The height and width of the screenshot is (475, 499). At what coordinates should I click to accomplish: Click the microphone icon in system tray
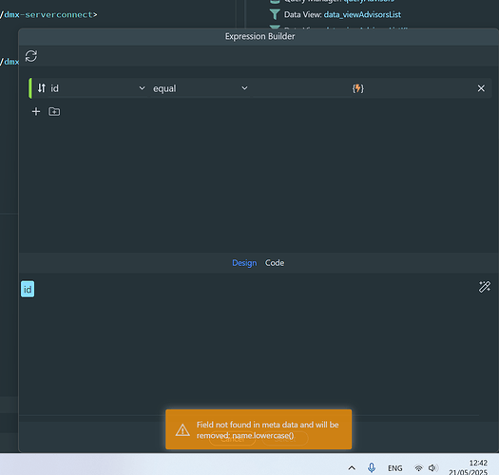click(372, 467)
